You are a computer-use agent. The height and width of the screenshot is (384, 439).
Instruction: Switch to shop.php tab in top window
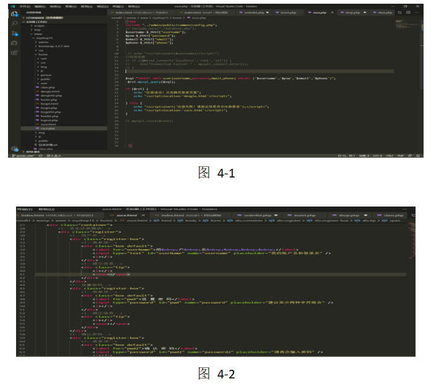pyautogui.click(x=353, y=12)
